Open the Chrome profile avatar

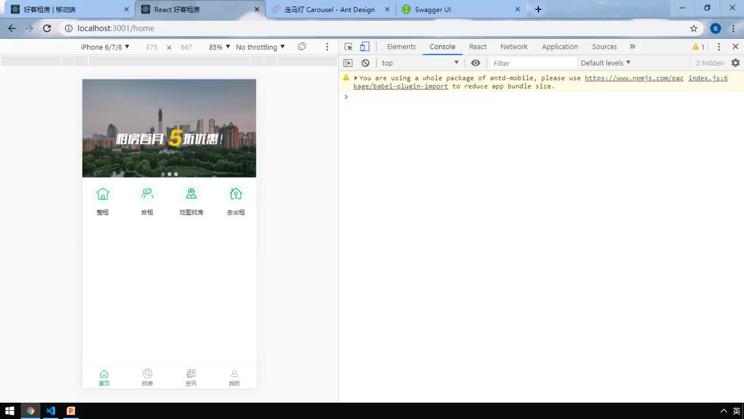[x=716, y=29]
